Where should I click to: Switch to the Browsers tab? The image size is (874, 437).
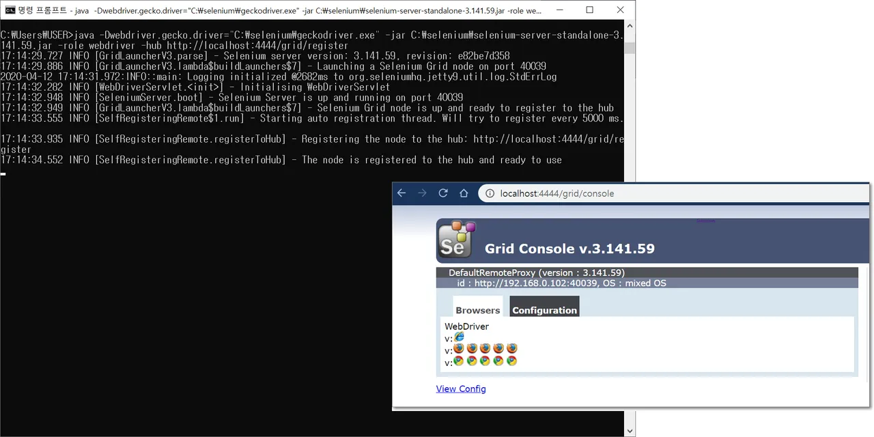[x=478, y=307]
